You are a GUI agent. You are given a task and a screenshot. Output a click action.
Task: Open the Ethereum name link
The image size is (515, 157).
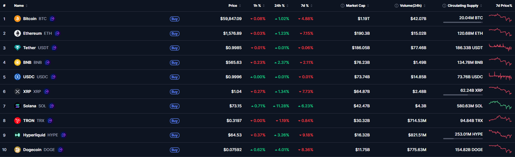point(32,33)
